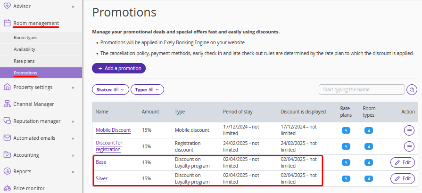Viewport: 422px width, 193px height.
Task: Expand the Property settings submenu arrow
Action: point(73,88)
